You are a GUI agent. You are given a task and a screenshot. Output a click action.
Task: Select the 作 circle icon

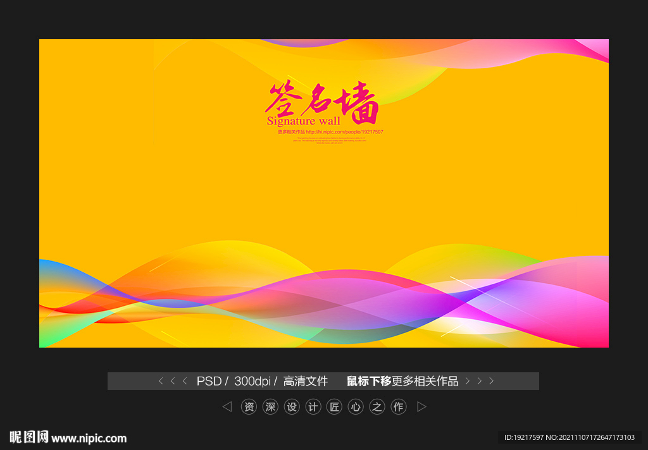(399, 406)
